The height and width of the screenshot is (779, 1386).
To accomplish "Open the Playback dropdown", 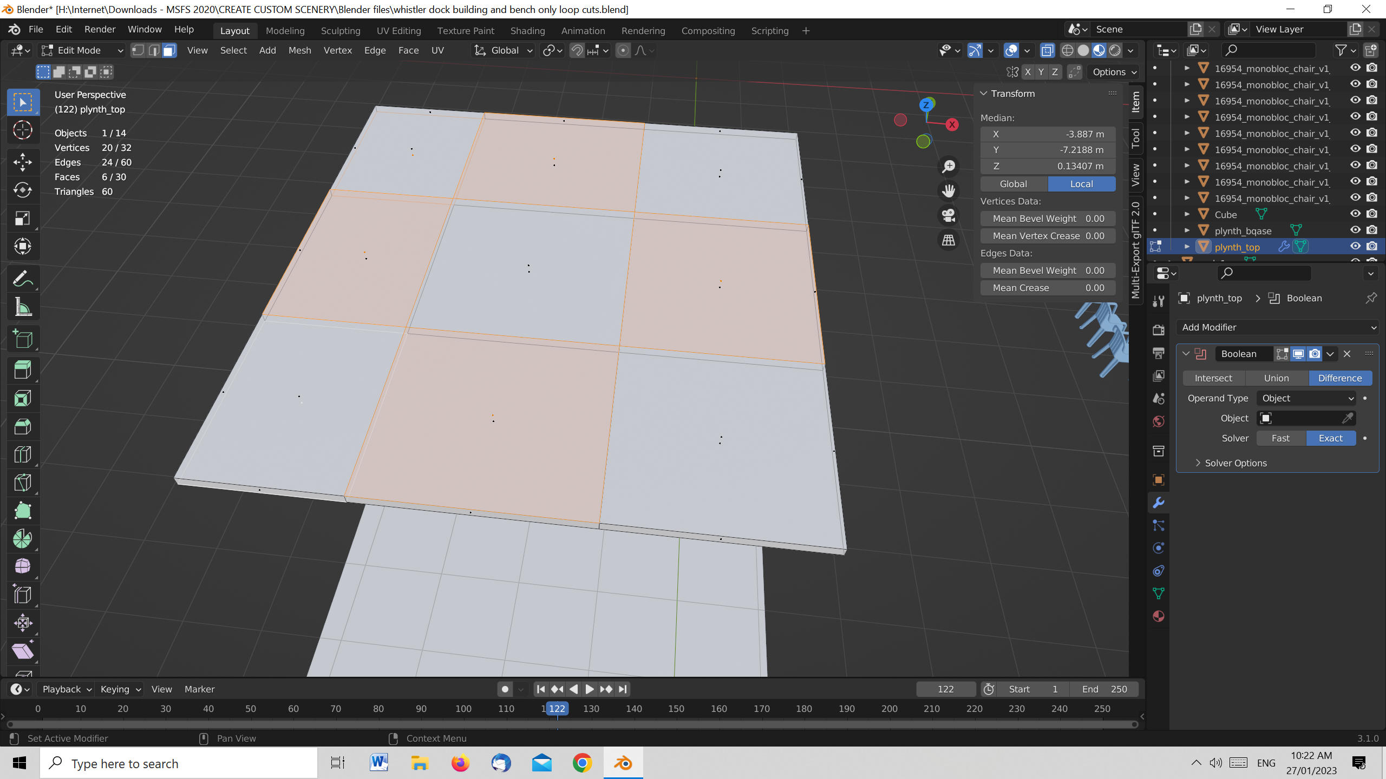I will pos(67,689).
